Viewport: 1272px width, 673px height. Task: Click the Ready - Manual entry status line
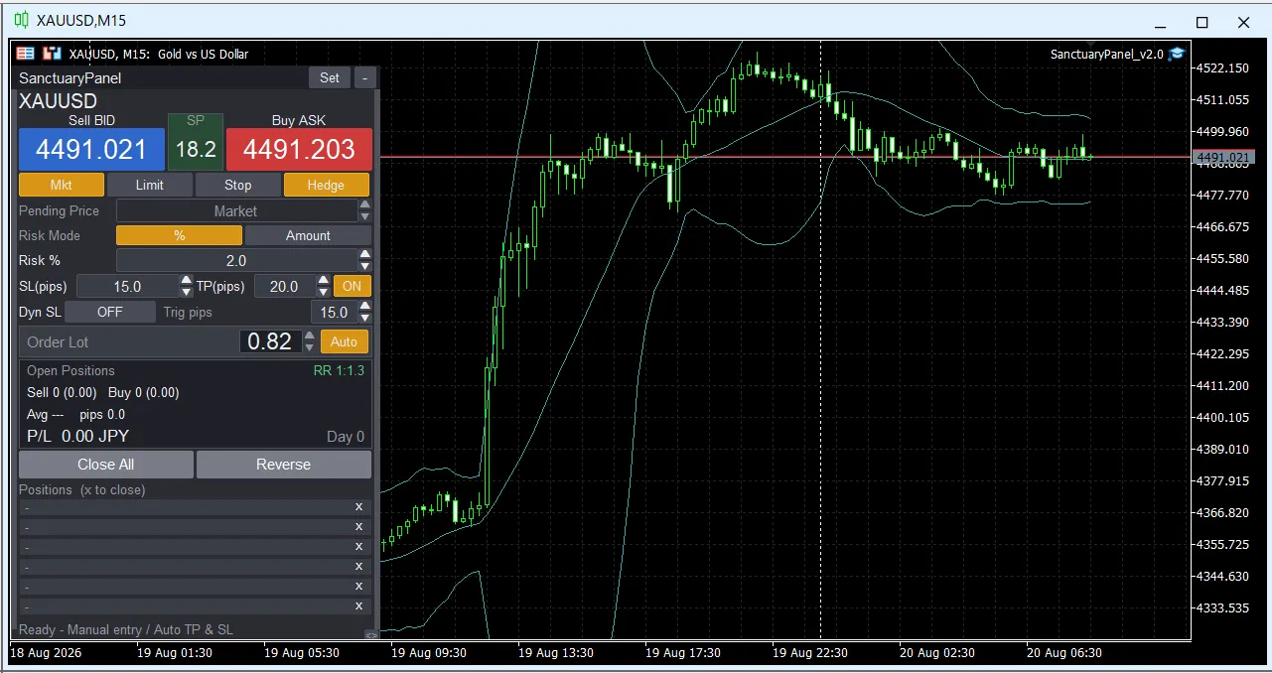coord(127,629)
